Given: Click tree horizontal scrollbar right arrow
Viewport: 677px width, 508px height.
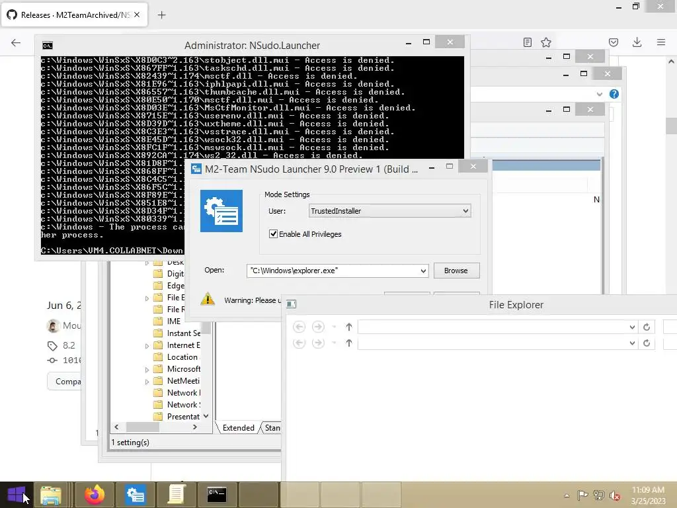Looking at the screenshot, I should pyautogui.click(x=195, y=427).
